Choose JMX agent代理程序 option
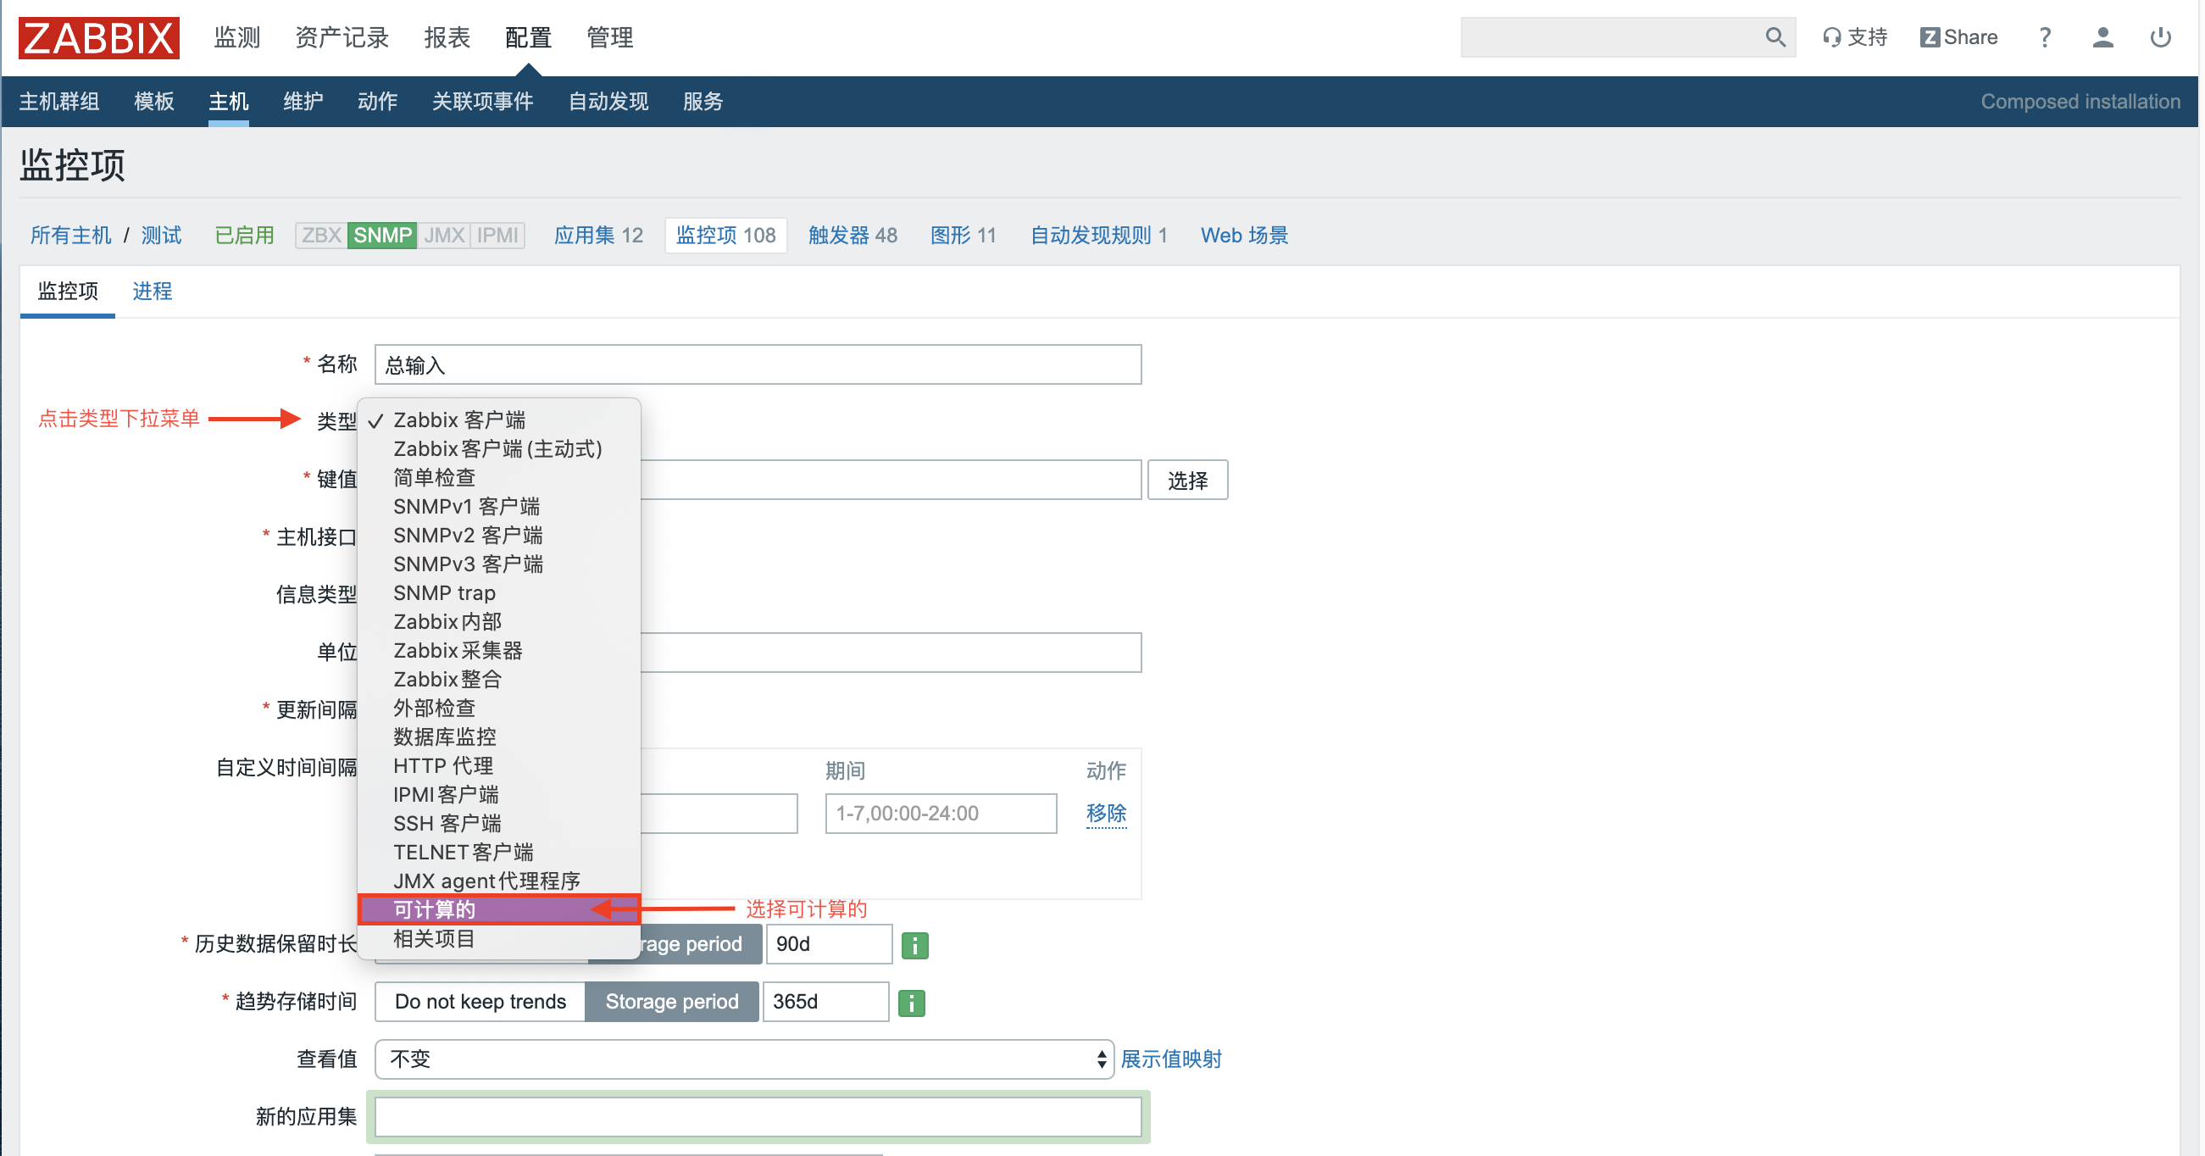This screenshot has width=2205, height=1156. (499, 881)
